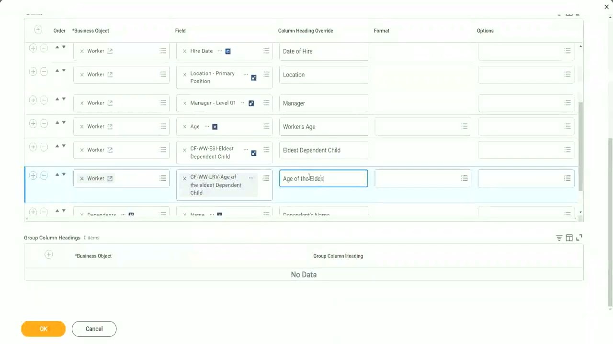Screen dimensions: 613x344
Task: Move the CF-WW-LRV row down
Action: (x=64, y=174)
